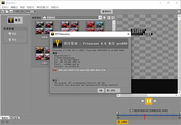181x125 pixels.
Task: Toggle the 主画格 checkbox
Action: coord(119,122)
